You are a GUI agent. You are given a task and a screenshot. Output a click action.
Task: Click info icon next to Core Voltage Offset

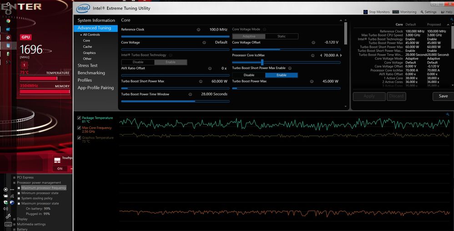click(x=313, y=43)
